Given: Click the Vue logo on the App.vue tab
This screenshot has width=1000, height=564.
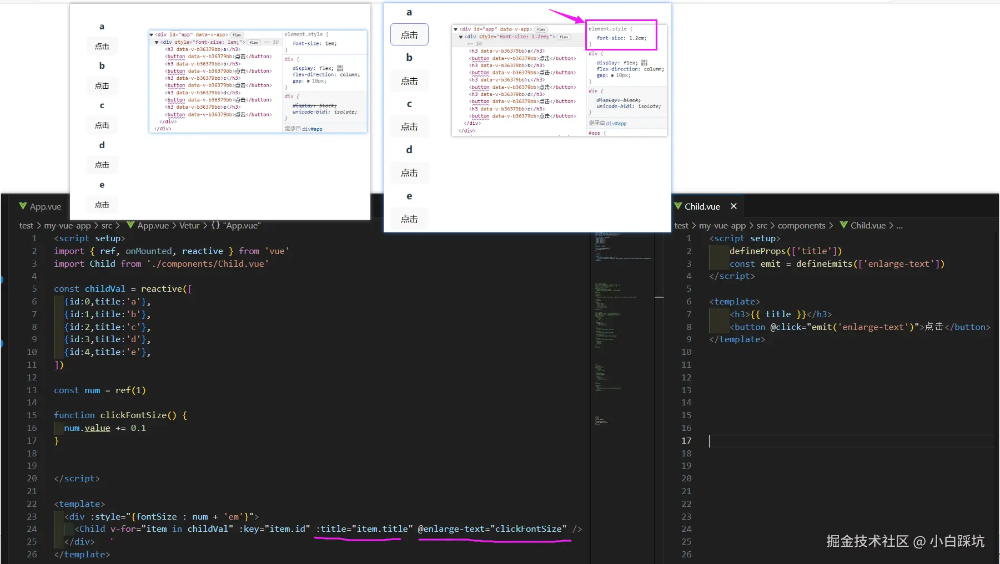Looking at the screenshot, I should coord(23,206).
